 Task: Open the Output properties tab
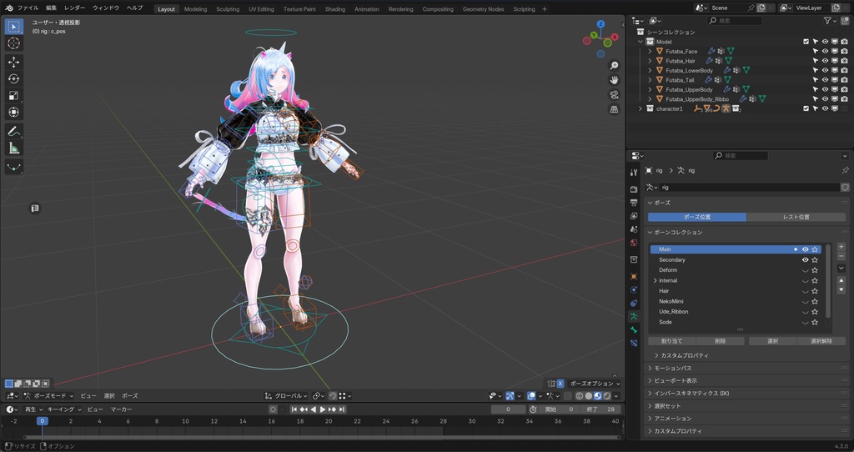coord(634,203)
